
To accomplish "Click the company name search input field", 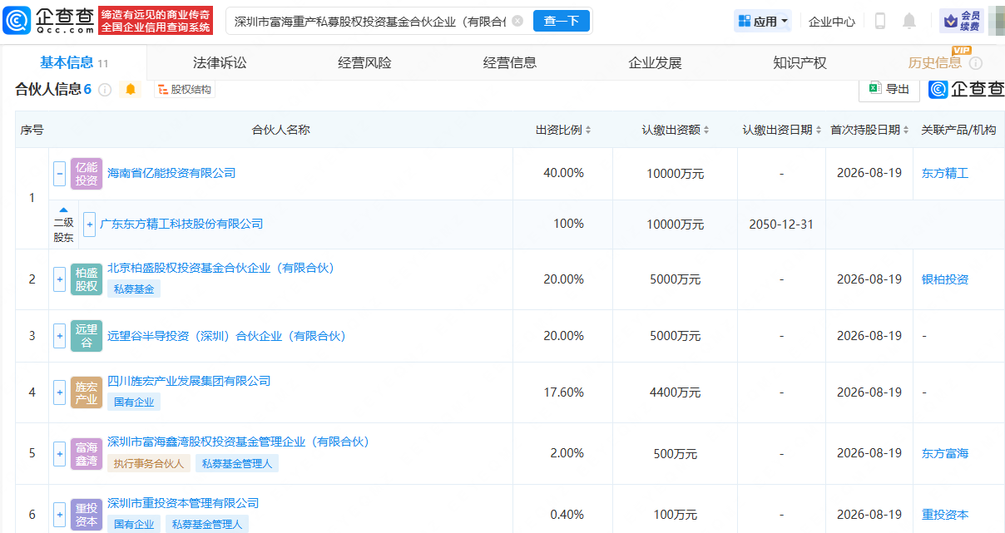I will click(x=370, y=21).
